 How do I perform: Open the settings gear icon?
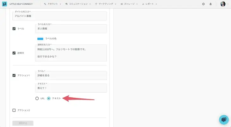[x=203, y=4]
